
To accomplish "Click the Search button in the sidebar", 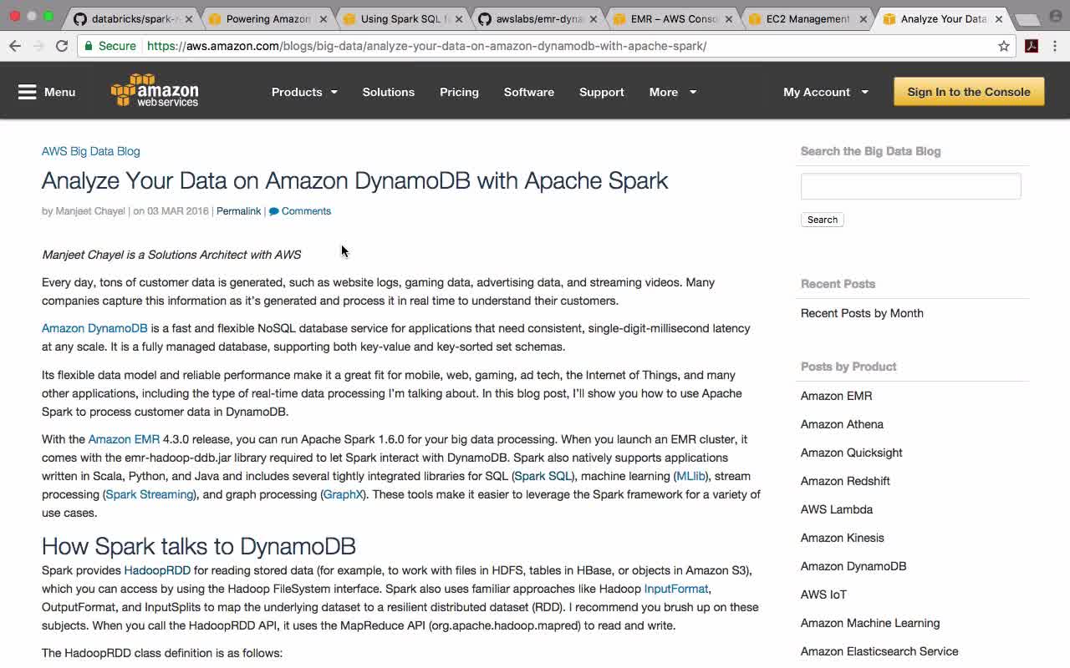I will pyautogui.click(x=823, y=220).
